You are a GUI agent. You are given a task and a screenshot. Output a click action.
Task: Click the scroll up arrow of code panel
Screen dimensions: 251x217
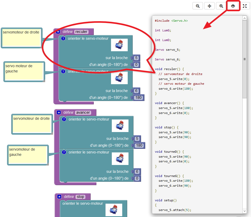point(244,18)
